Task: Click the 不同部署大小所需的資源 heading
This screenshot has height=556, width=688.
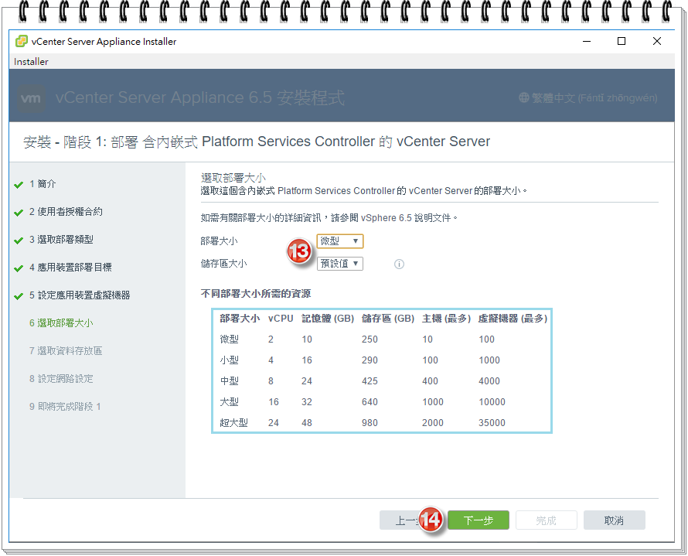Action: point(256,294)
